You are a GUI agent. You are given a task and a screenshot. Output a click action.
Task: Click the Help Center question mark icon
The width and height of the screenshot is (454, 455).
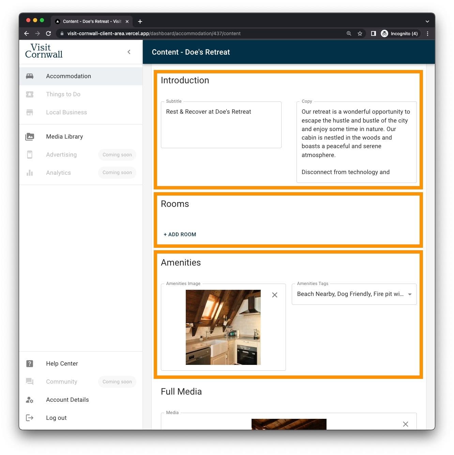coord(30,364)
